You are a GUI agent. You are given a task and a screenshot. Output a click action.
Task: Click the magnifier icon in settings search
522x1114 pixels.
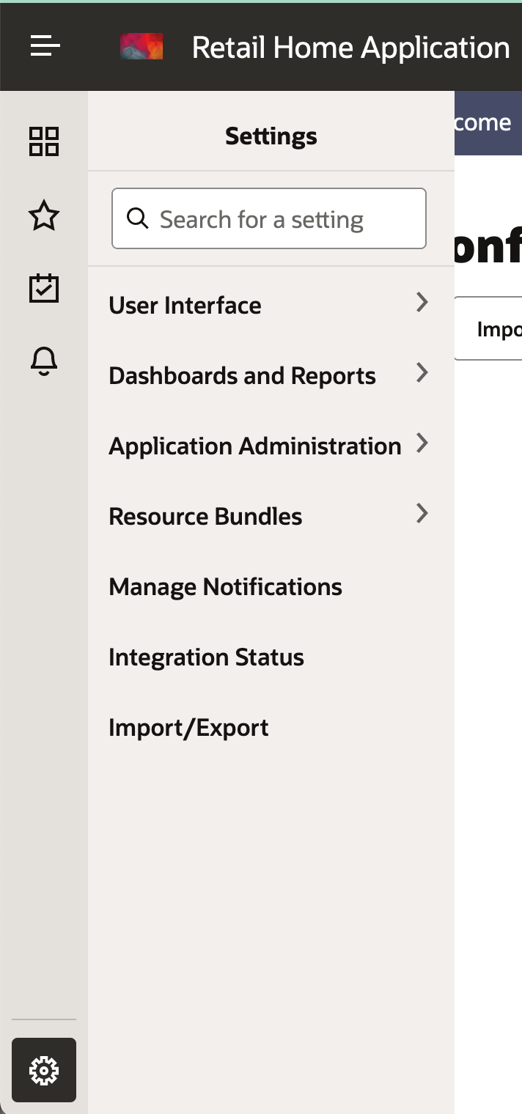137,218
